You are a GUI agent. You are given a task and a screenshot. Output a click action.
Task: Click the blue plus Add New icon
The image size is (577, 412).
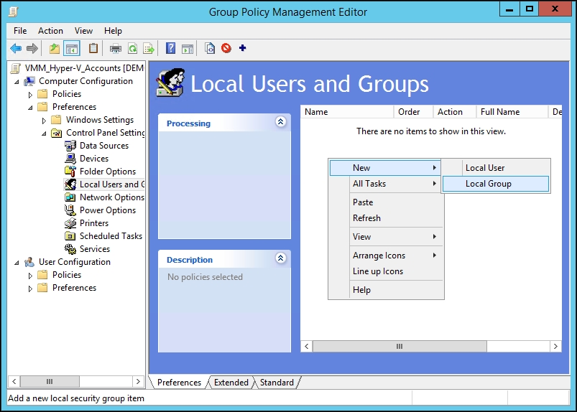click(x=242, y=49)
